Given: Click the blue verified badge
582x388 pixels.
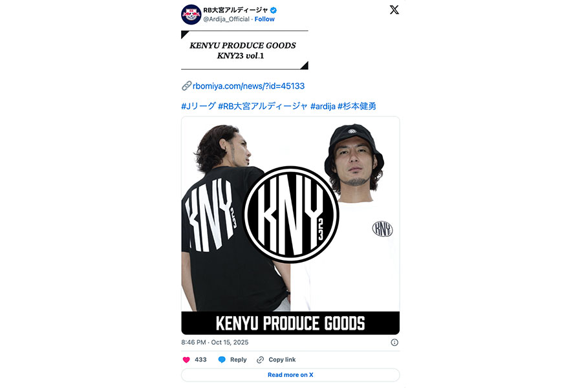Looking at the screenshot, I should coord(273,10).
